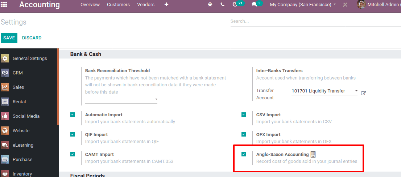Open My Company (San Francisco) switcher
Screen dimensions: 401x177
point(303,5)
